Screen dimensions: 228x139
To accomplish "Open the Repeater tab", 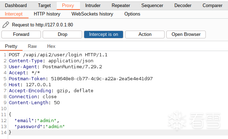I will (121, 6).
